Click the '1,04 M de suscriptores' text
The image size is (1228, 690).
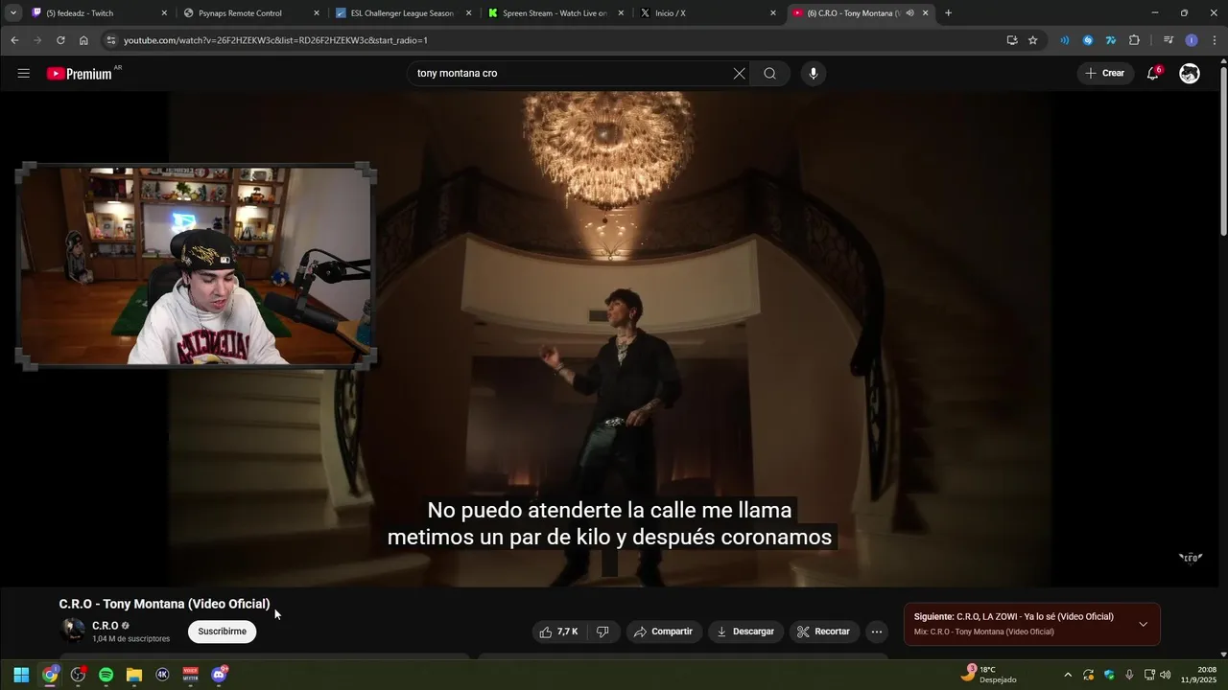point(130,638)
